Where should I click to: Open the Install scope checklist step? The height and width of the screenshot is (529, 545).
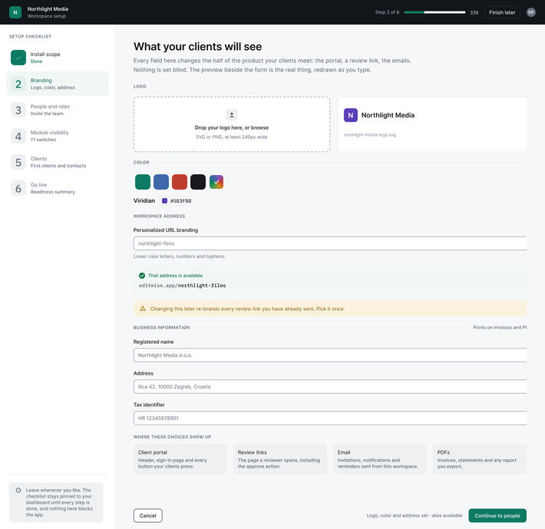click(58, 58)
